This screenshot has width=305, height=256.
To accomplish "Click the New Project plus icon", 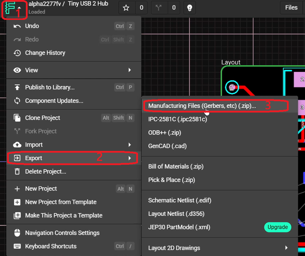I will [17, 189].
